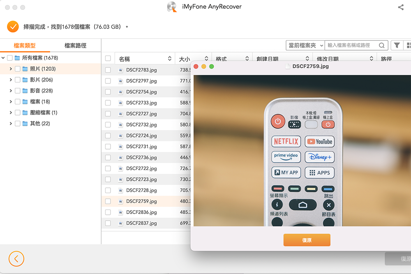Collapse the 所有檔案 (1678) tree node
This screenshot has width=411, height=274.
click(x=3, y=58)
